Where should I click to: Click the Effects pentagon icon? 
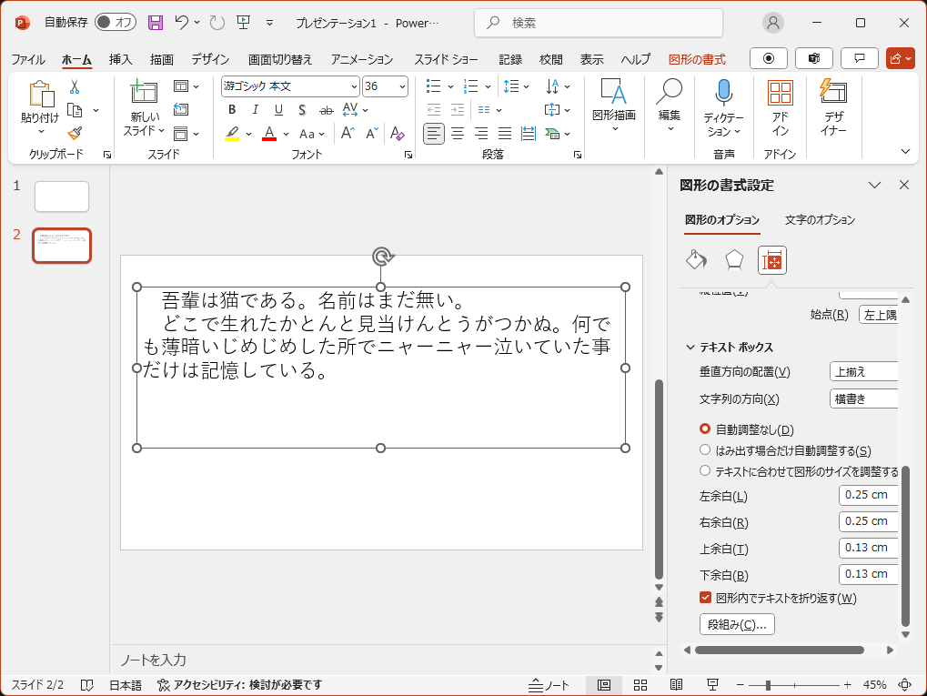[x=734, y=261]
